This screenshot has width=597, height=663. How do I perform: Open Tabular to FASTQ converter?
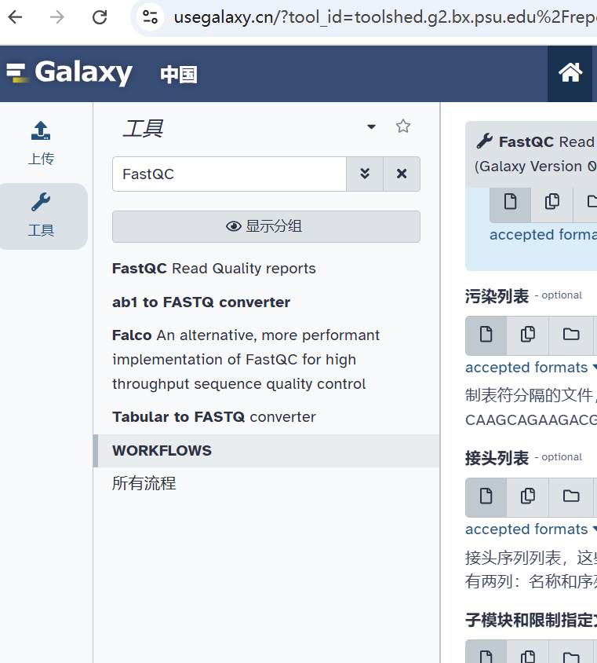[x=213, y=417]
